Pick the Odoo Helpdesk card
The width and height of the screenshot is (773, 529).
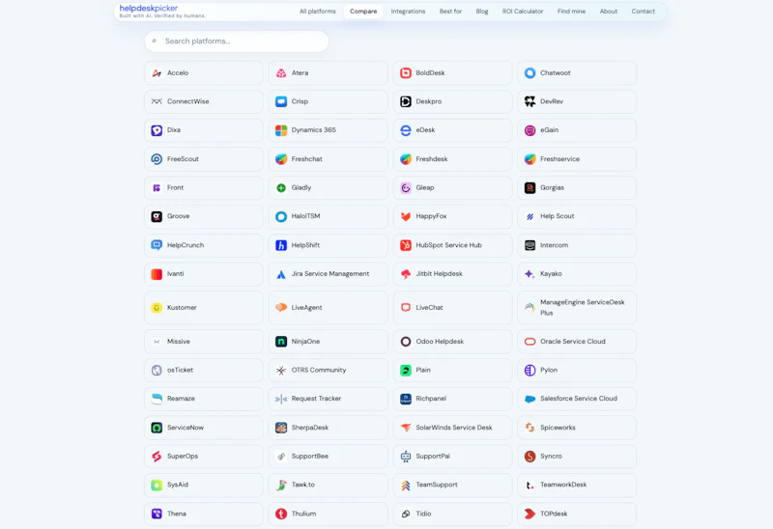[452, 342]
